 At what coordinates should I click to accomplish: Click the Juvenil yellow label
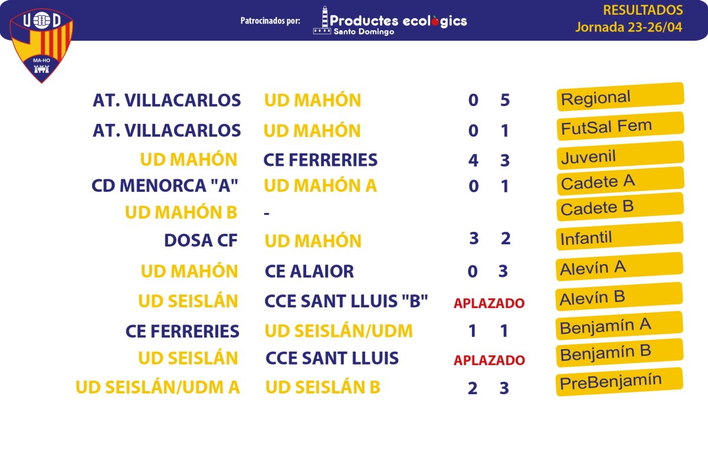click(620, 155)
